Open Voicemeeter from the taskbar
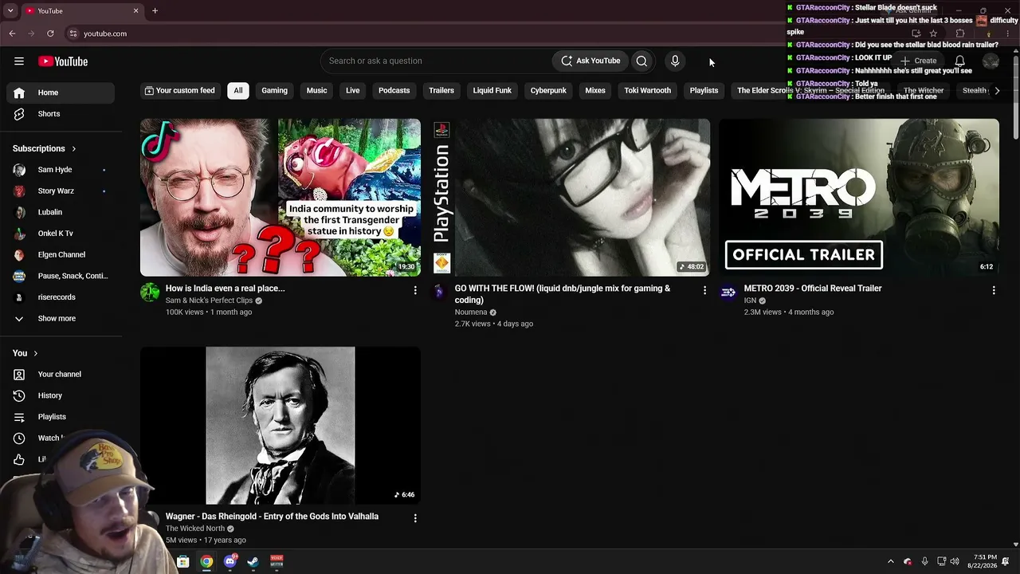Screen dimensions: 1020x574 (x=277, y=561)
